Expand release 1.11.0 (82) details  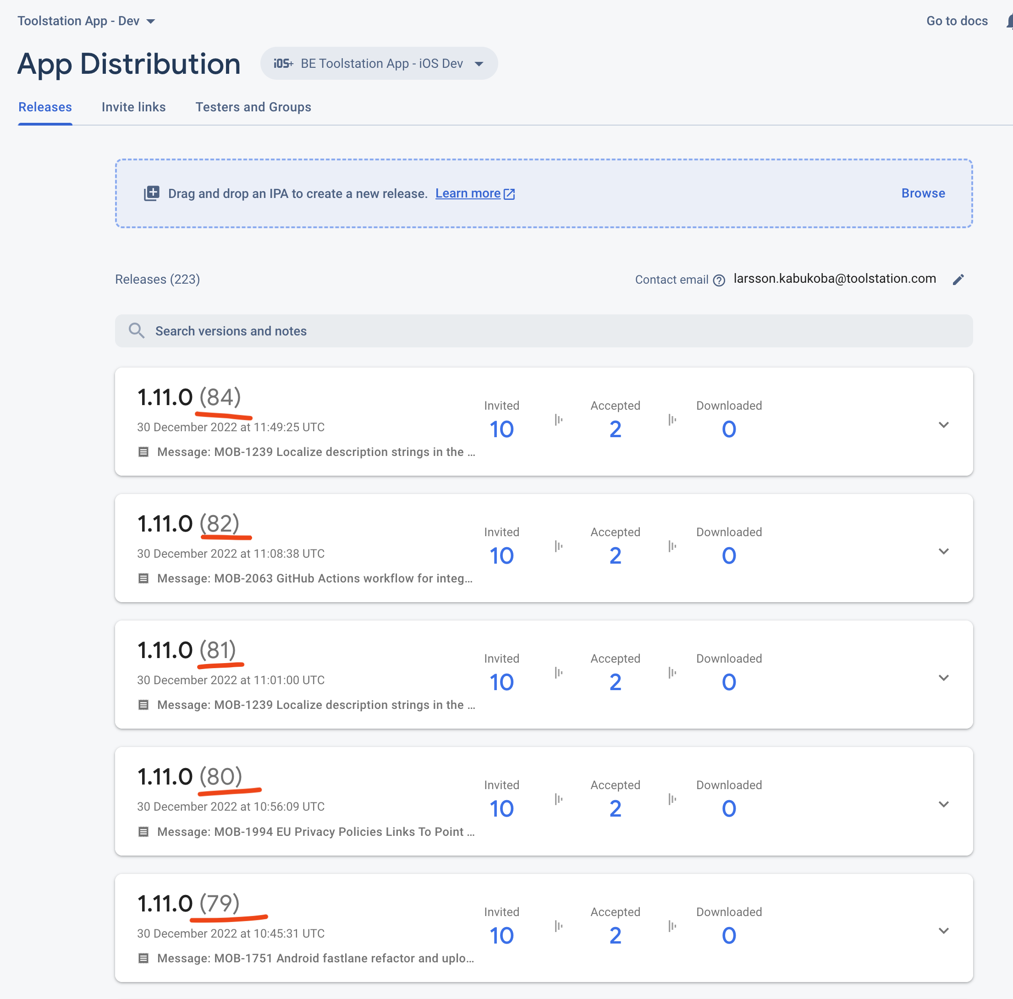point(943,551)
